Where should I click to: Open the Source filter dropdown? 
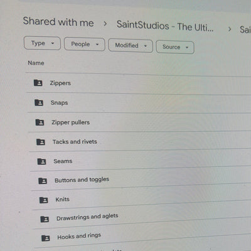[x=175, y=47]
